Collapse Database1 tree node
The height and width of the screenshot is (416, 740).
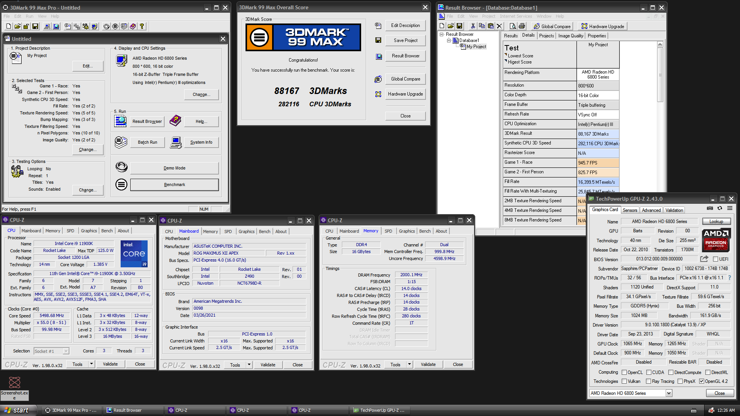[x=449, y=40]
